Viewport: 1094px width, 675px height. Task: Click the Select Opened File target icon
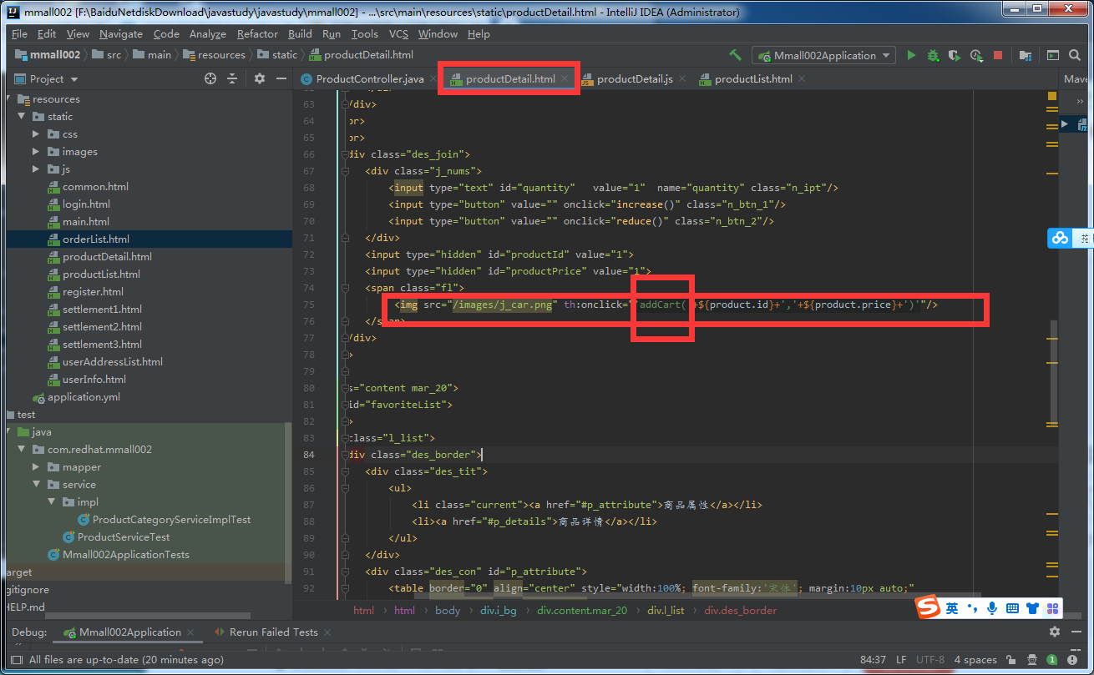coord(210,78)
